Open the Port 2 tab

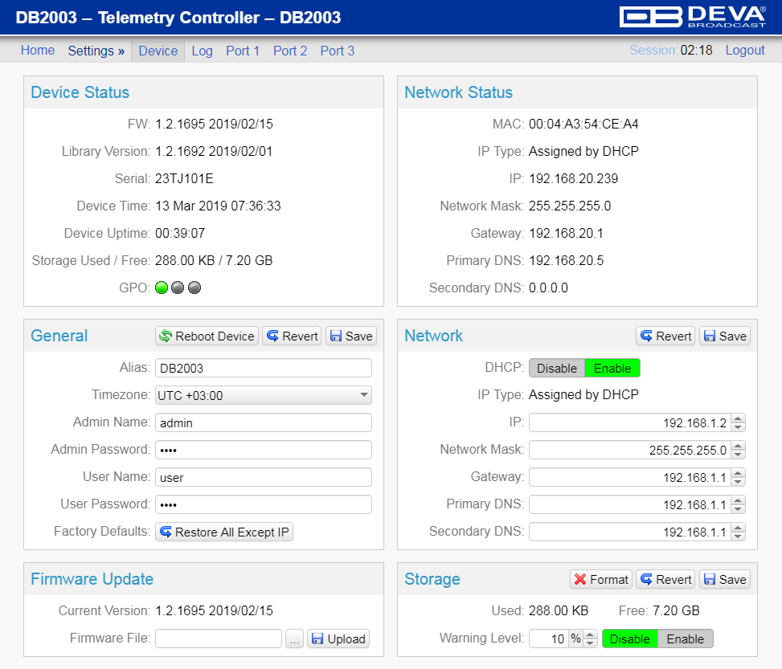(290, 51)
